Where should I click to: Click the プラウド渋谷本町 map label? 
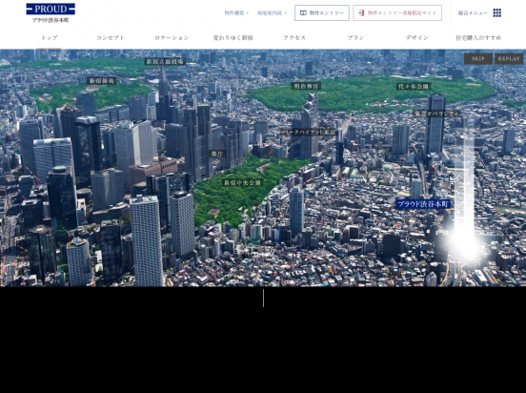423,204
